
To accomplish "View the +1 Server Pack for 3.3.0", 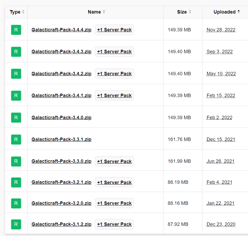I will [x=114, y=161].
